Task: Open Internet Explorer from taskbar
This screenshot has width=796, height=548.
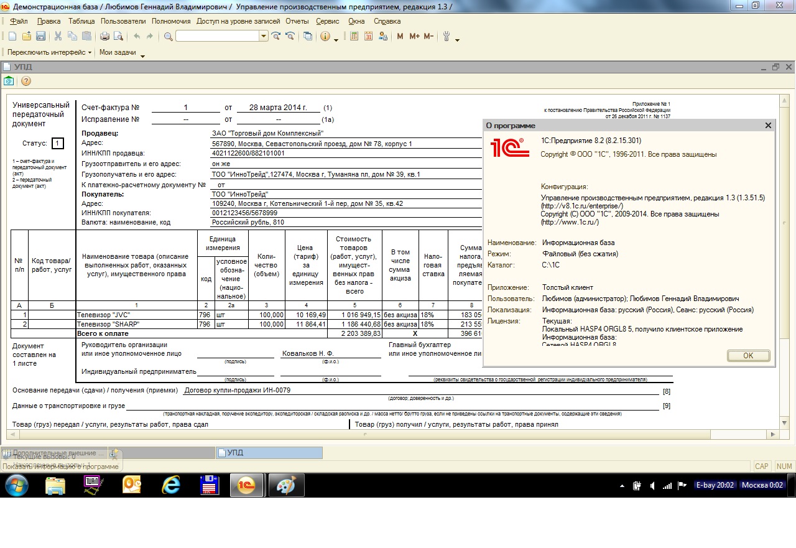Action: pyautogui.click(x=170, y=485)
